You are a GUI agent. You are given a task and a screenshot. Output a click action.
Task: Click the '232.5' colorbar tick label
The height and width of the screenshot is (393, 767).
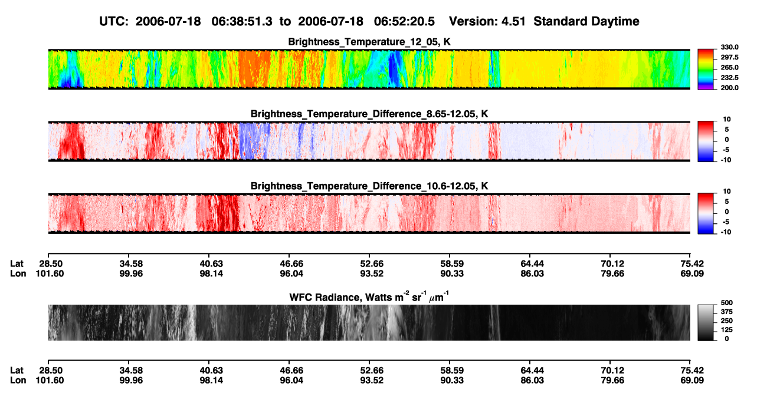coord(730,77)
